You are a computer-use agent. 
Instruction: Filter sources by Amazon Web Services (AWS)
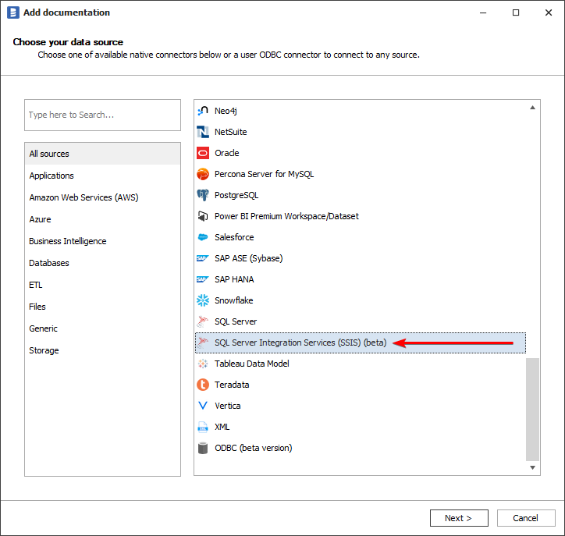point(84,197)
